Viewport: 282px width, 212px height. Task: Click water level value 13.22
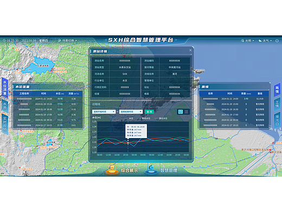[x=60, y=120]
